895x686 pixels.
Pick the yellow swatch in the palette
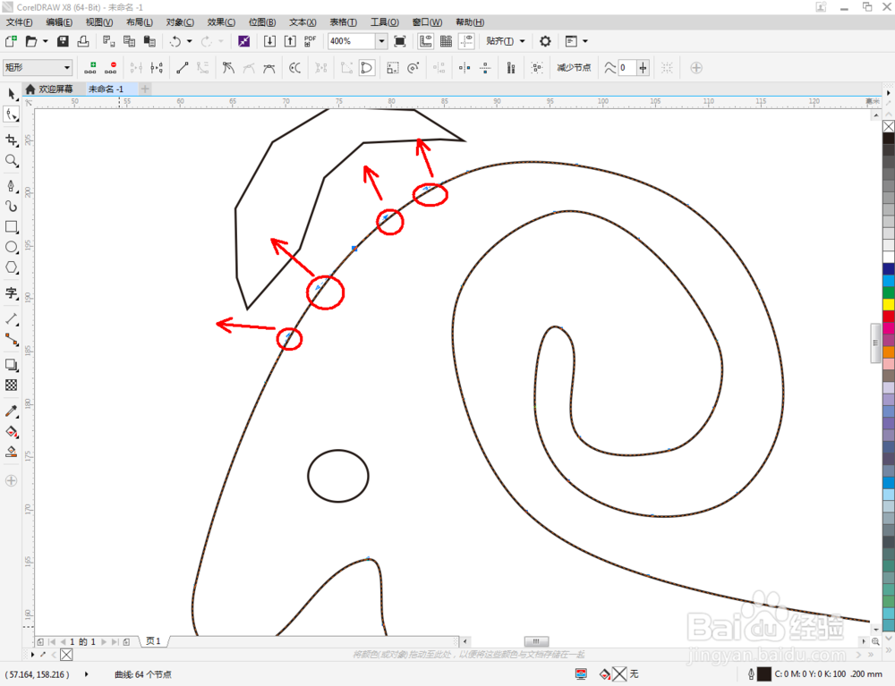coord(889,304)
